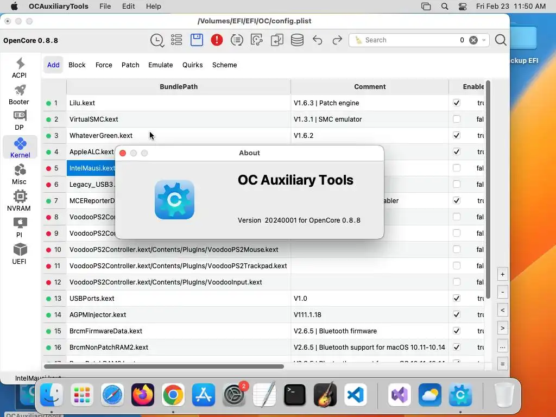Click the import document toolbar icon
This screenshot has width=556, height=417.
click(277, 40)
